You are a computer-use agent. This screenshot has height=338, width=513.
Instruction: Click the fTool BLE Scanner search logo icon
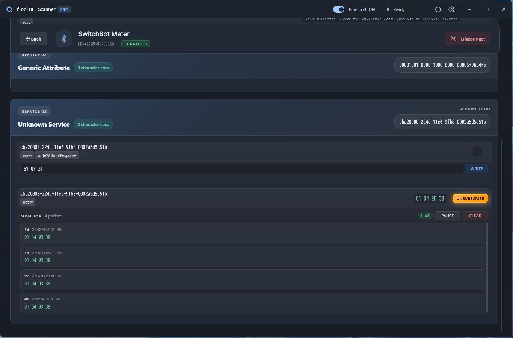pos(9,9)
